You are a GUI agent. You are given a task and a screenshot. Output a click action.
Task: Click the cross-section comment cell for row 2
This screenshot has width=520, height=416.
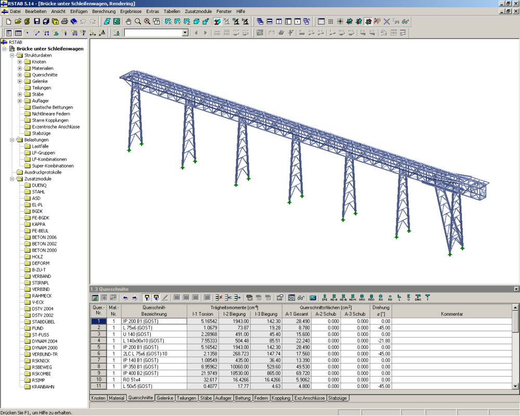coord(452,328)
